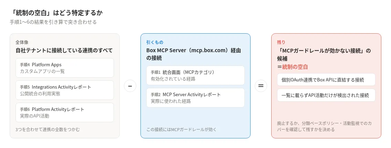The width and height of the screenshot is (391, 148).
Task: Click the 廃止するか、分類ベースポリシー footer note
Action: tap(325, 127)
